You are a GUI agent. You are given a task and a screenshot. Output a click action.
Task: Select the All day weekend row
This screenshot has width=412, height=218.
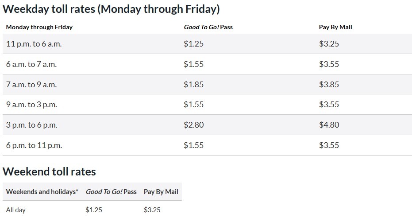16,210
